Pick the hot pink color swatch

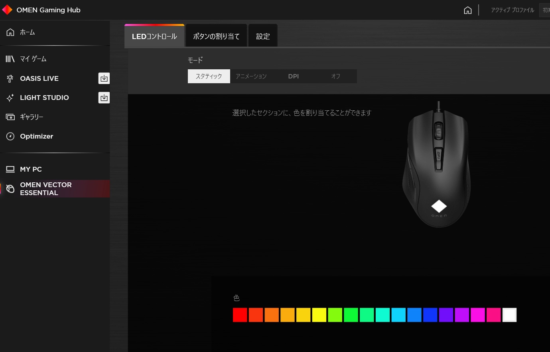coord(494,315)
